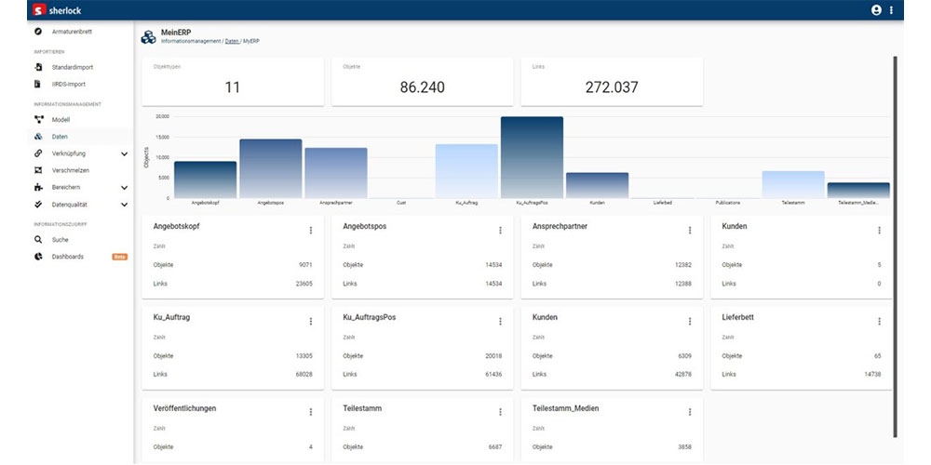This screenshot has height=465, width=931.
Task: Click the Angebotspos bar in the chart
Action: coord(271,168)
